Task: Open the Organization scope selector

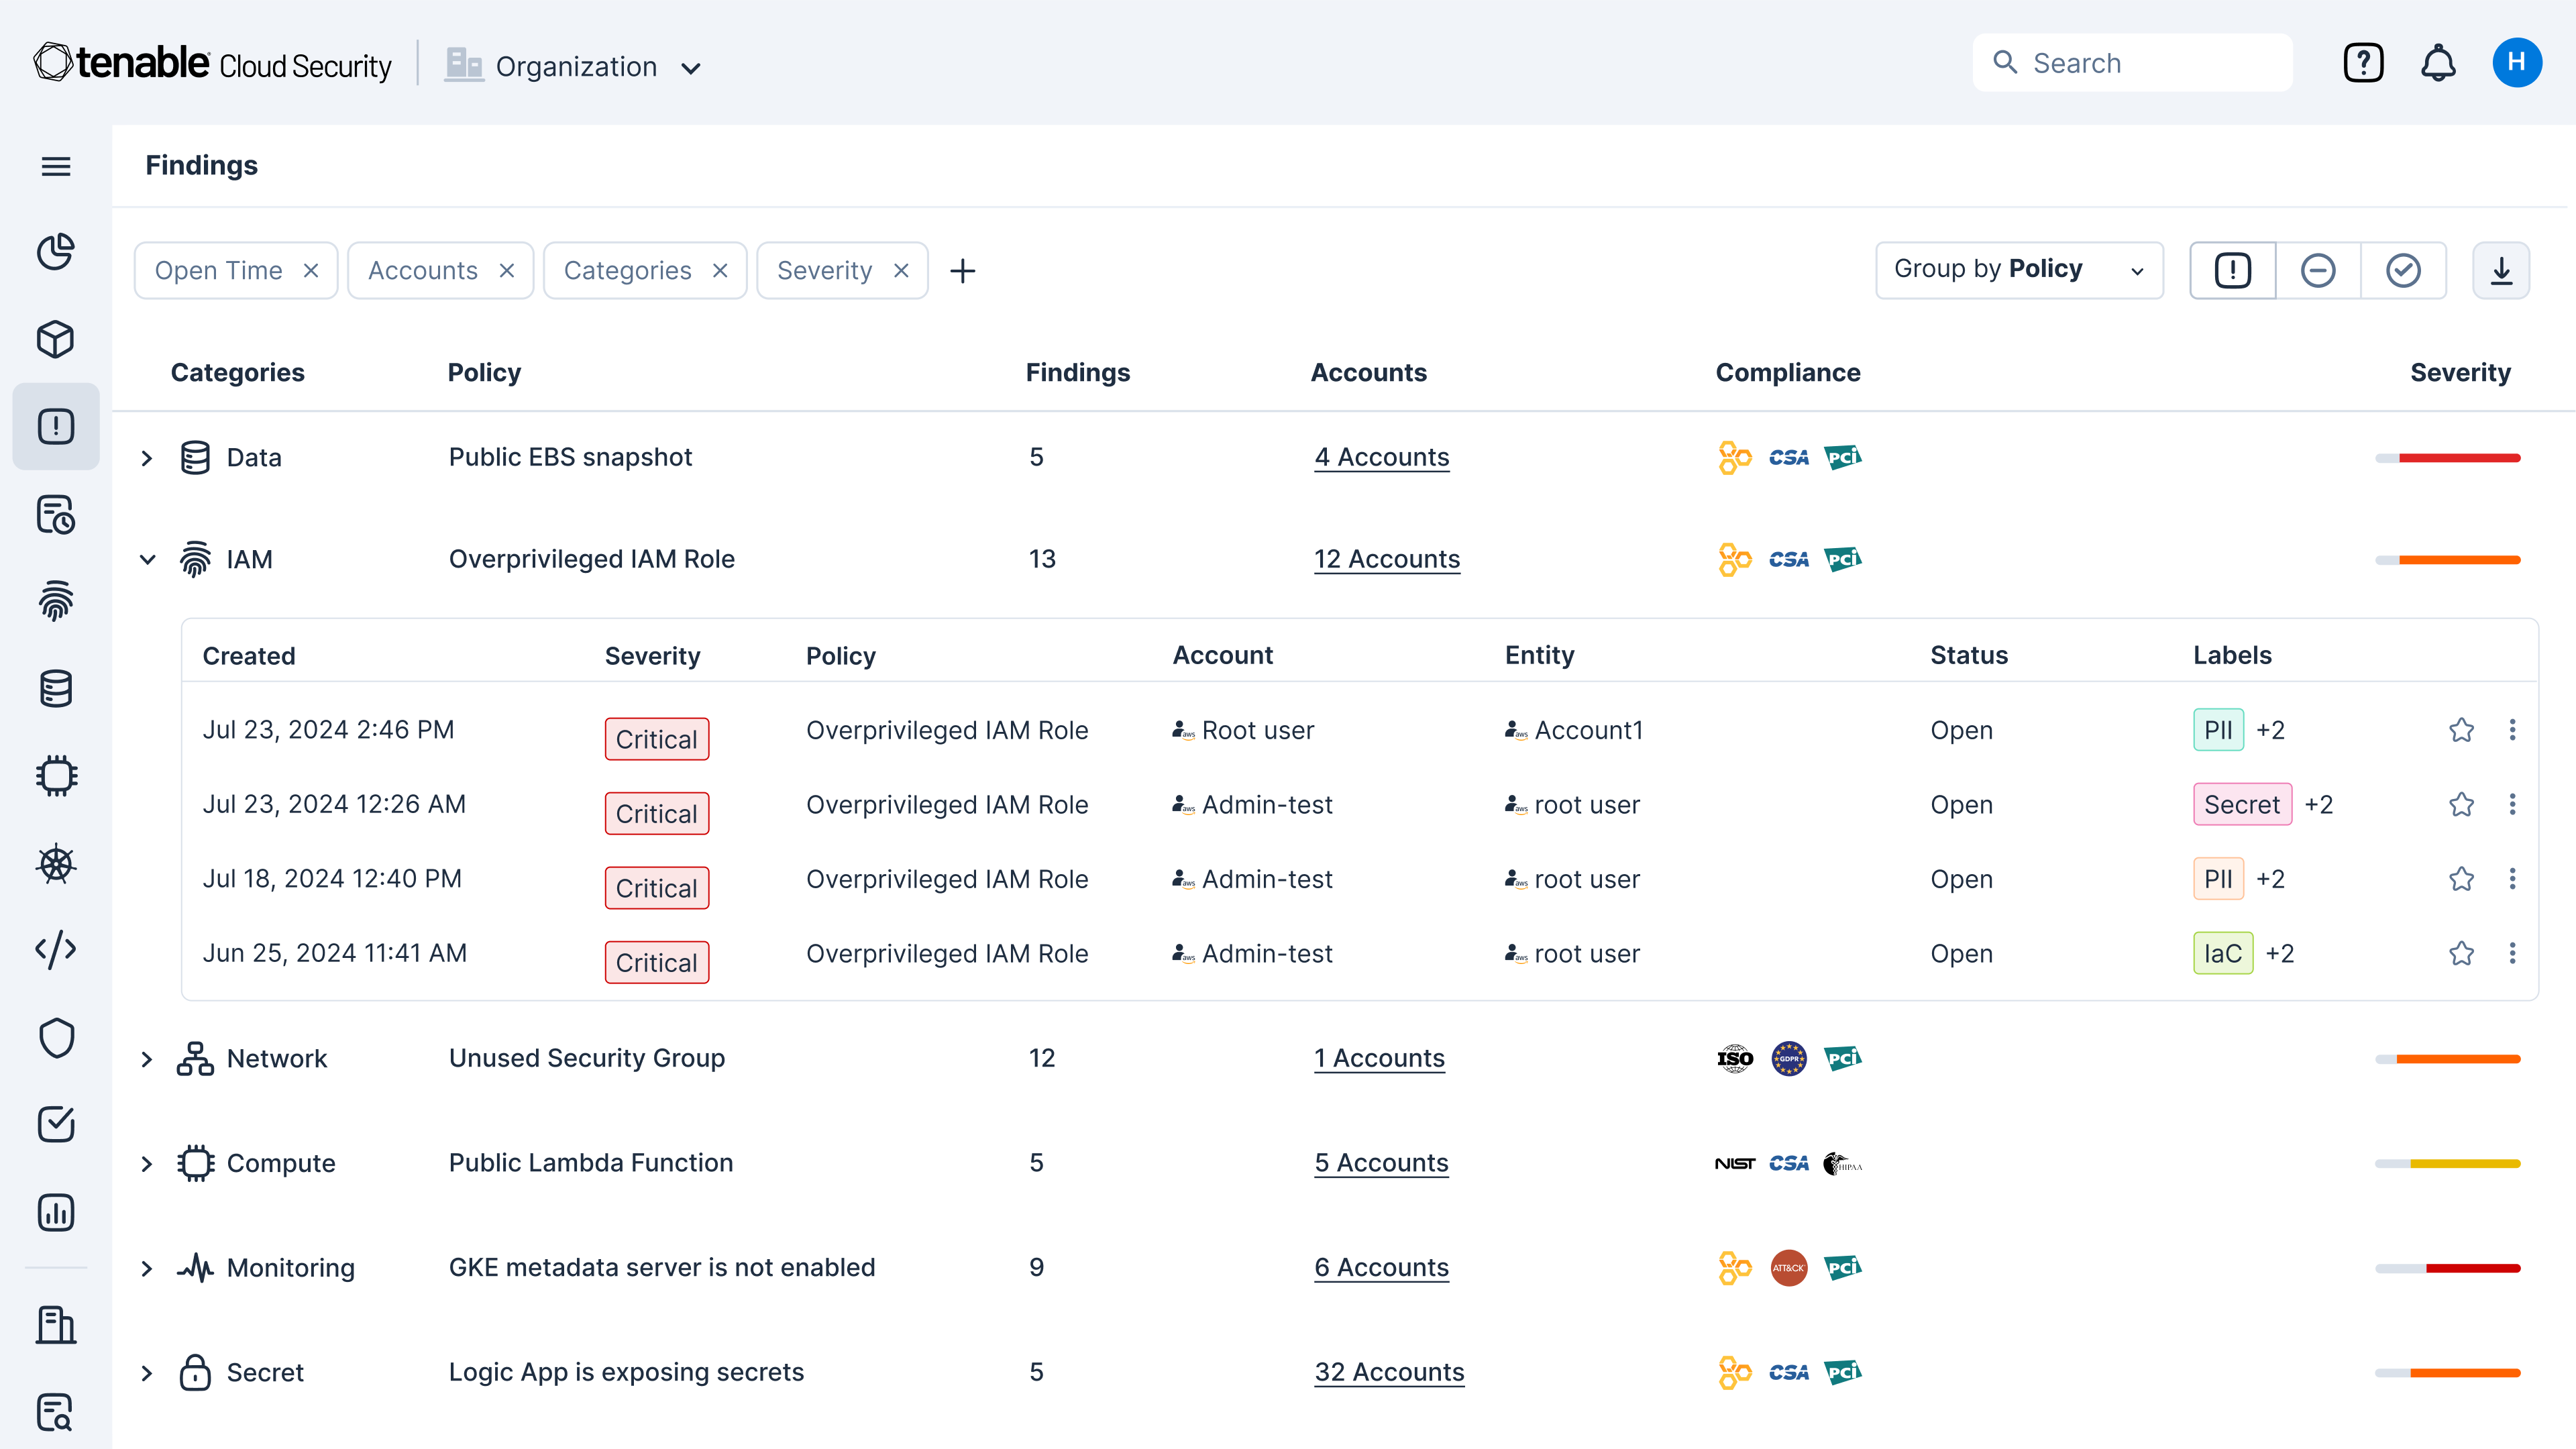Action: [x=575, y=67]
